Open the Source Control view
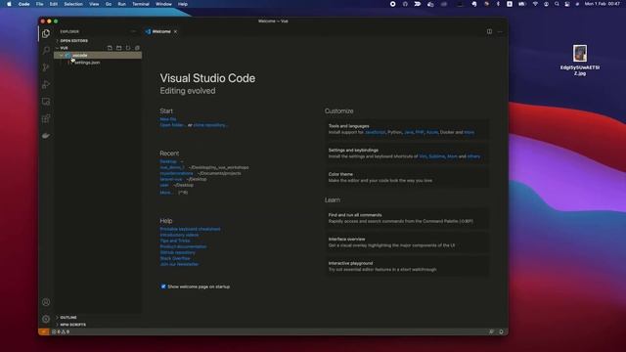 click(46, 67)
